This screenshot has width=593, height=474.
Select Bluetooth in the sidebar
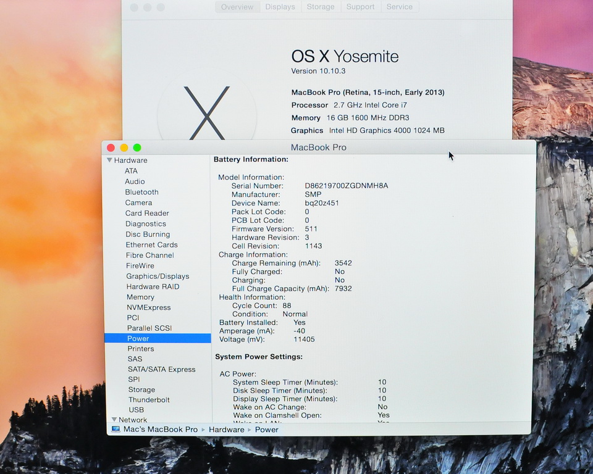point(142,192)
